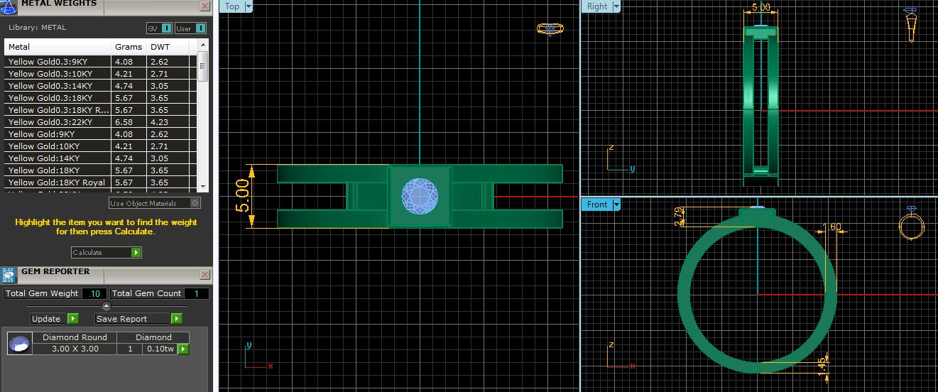The width and height of the screenshot is (938, 392).
Task: Select the Right viewport label
Action: pyautogui.click(x=596, y=6)
